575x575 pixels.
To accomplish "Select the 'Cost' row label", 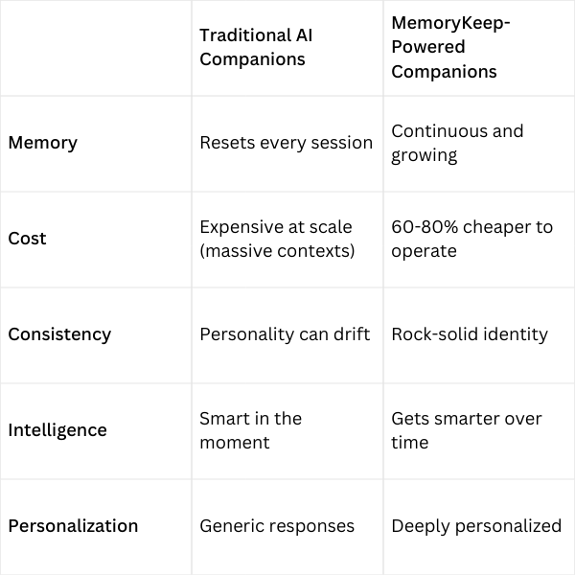I will (27, 239).
